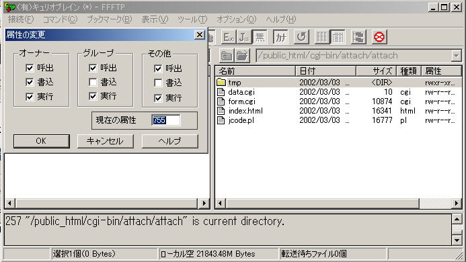Click log pane scroll up arrow

(x=457, y=220)
